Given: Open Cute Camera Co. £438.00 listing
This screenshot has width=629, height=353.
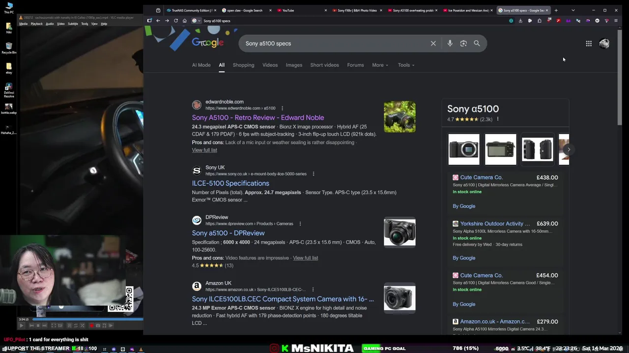Looking at the screenshot, I should coord(481,177).
